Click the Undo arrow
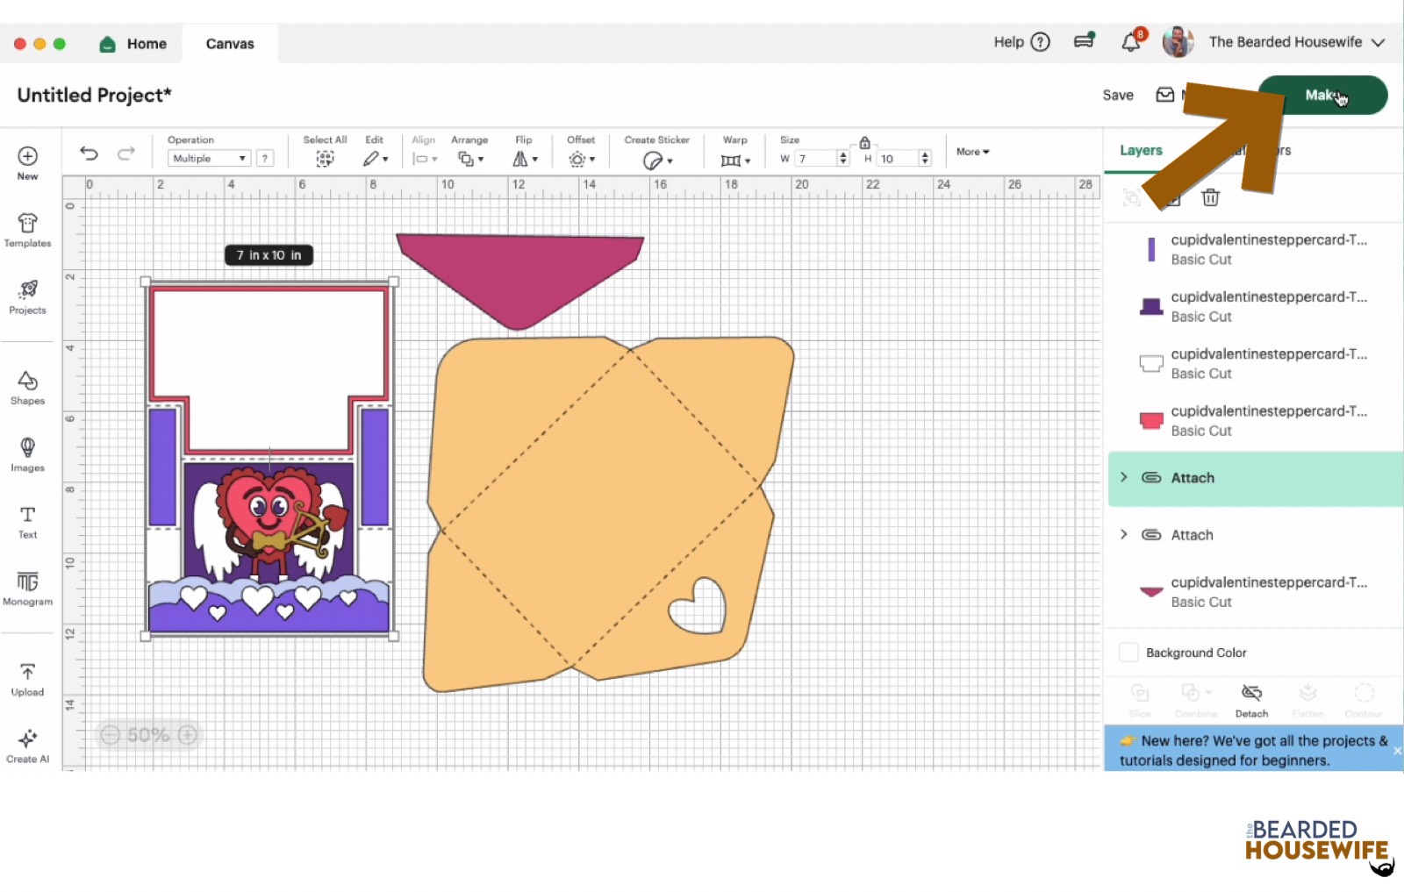Viewport: 1404px width, 892px height. coord(89,153)
